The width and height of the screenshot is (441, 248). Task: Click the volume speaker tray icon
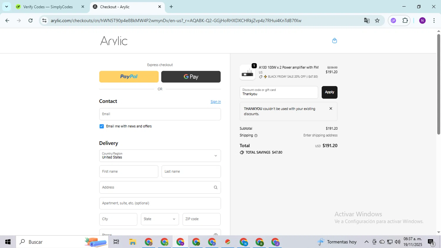(397, 242)
